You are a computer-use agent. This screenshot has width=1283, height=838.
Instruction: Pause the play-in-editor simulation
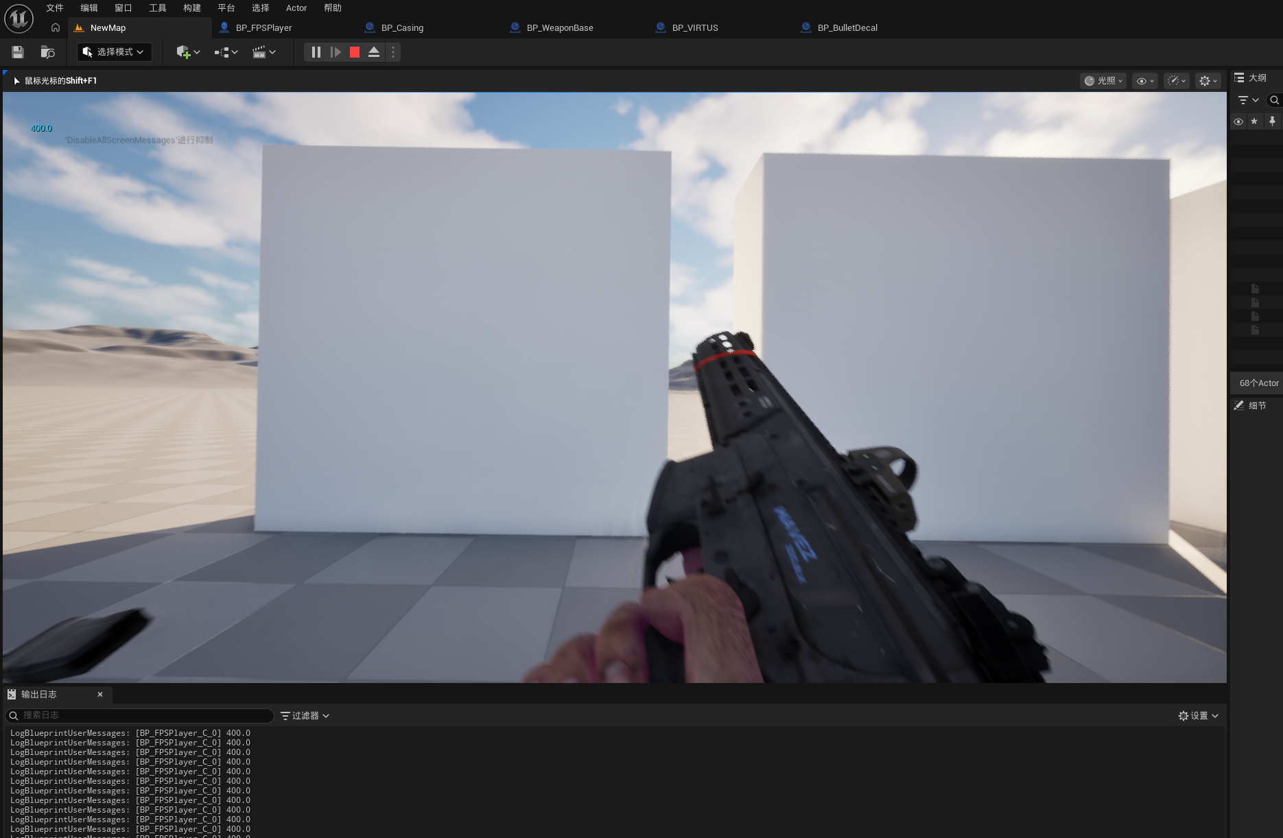tap(316, 52)
